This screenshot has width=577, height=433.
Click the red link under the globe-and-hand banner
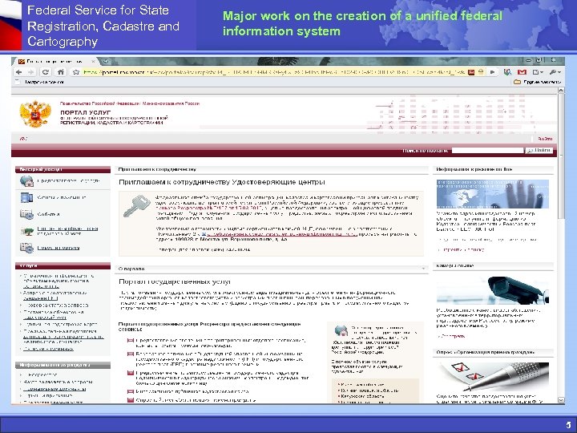[x=462, y=249]
